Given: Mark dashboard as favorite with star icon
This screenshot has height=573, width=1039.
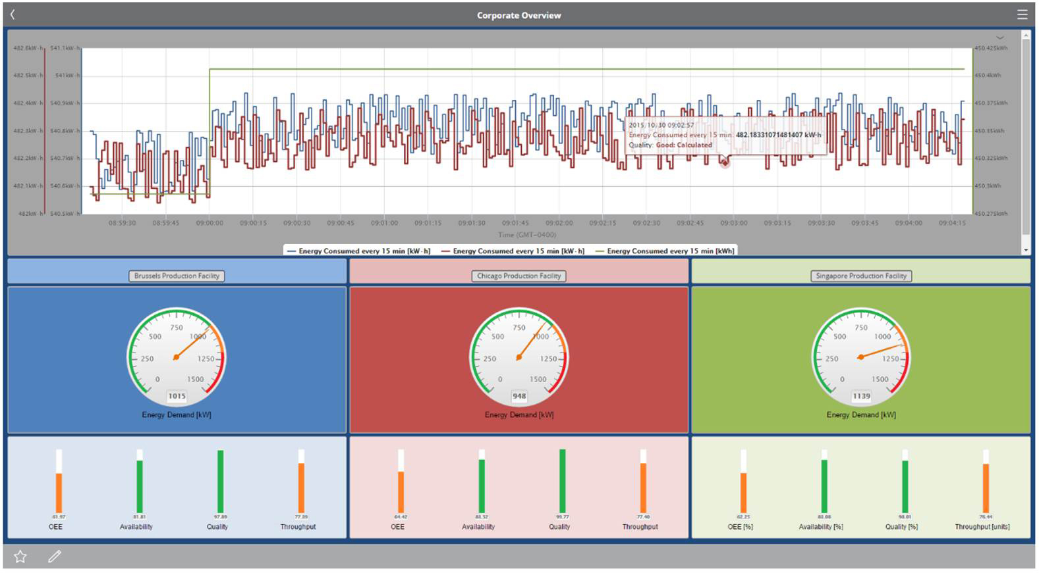Looking at the screenshot, I should tap(20, 557).
